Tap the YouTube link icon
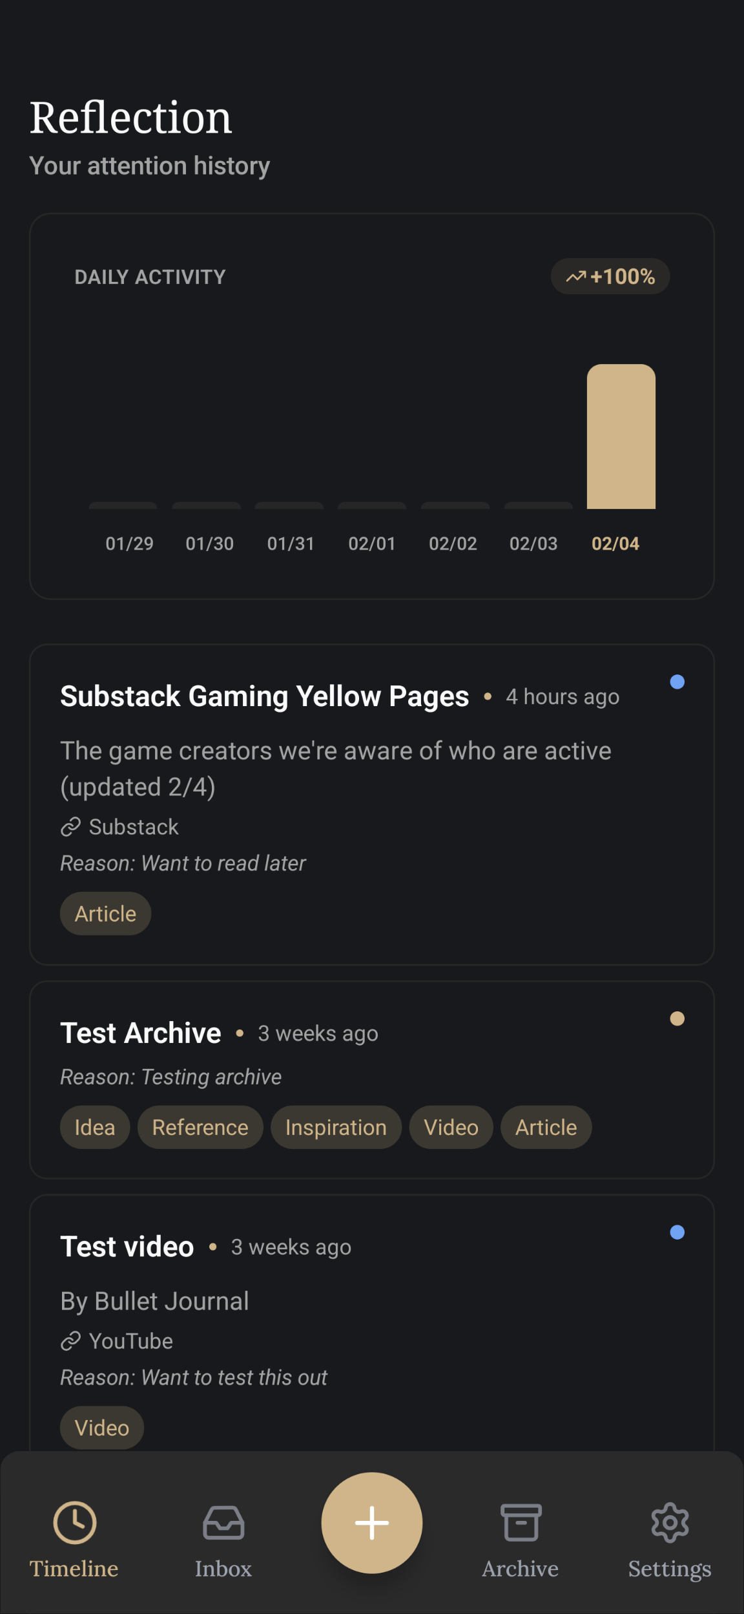Viewport: 744px width, 1614px height. 70,1341
